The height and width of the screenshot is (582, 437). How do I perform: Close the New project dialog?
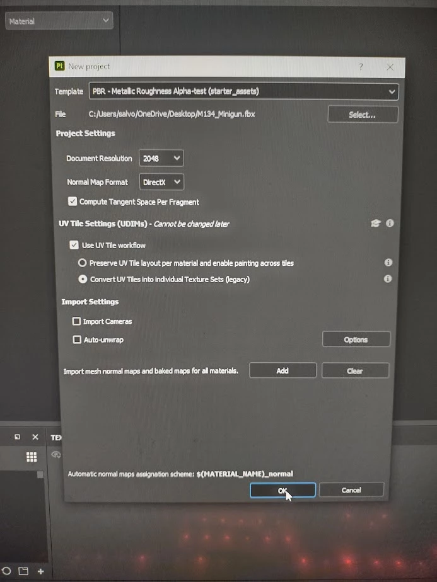click(x=390, y=67)
